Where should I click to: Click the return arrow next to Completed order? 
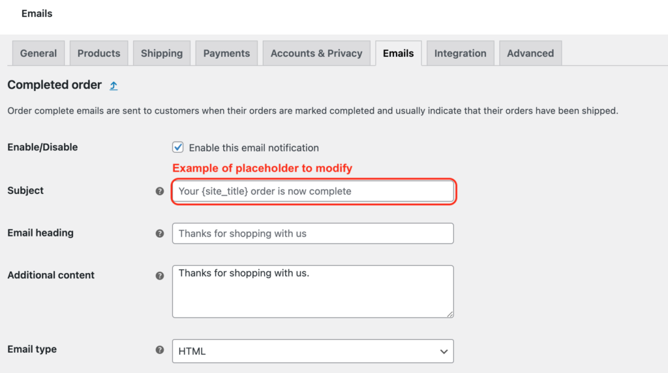pos(114,86)
